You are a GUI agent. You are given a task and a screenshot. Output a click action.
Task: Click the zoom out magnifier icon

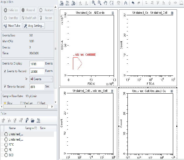tap(99, 3)
